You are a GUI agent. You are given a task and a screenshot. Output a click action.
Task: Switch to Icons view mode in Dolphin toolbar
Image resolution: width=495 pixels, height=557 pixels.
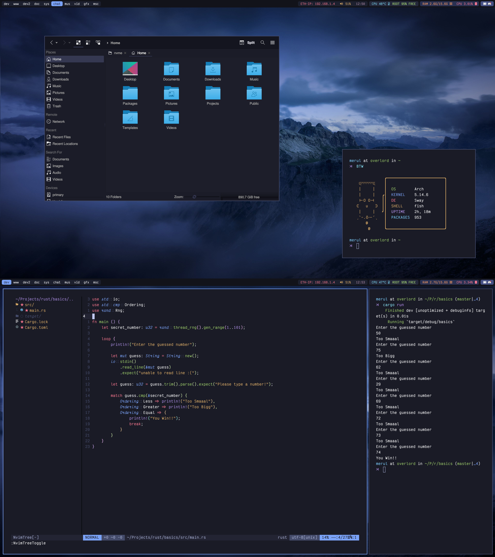(x=78, y=43)
